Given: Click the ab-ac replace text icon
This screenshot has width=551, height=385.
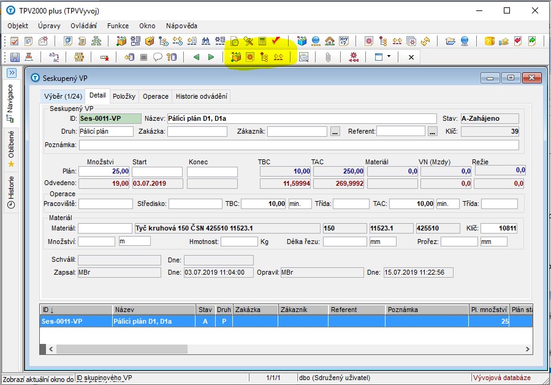Looking at the screenshot, I should (54, 57).
